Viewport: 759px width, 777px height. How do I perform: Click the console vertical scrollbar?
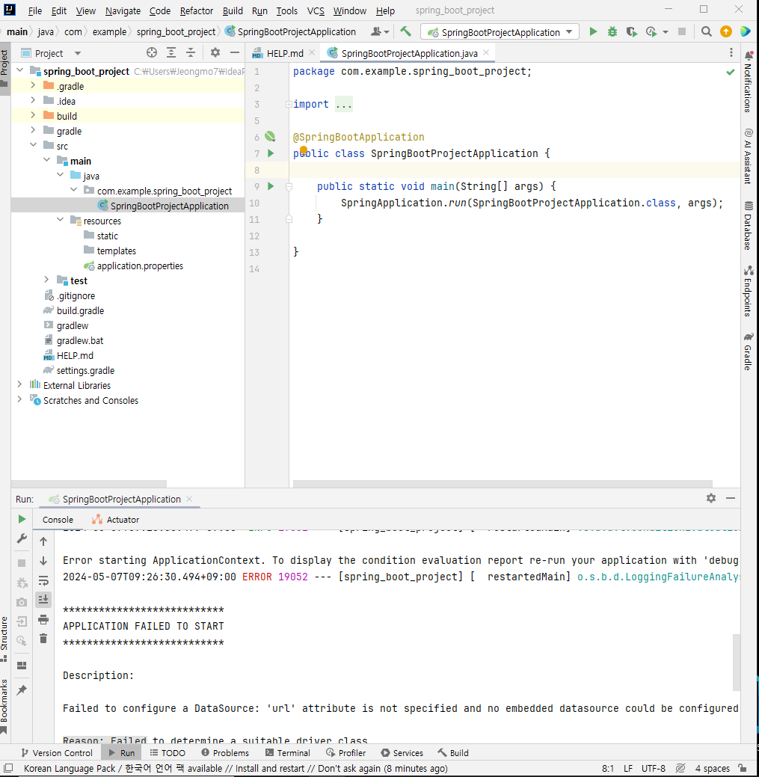[737, 662]
